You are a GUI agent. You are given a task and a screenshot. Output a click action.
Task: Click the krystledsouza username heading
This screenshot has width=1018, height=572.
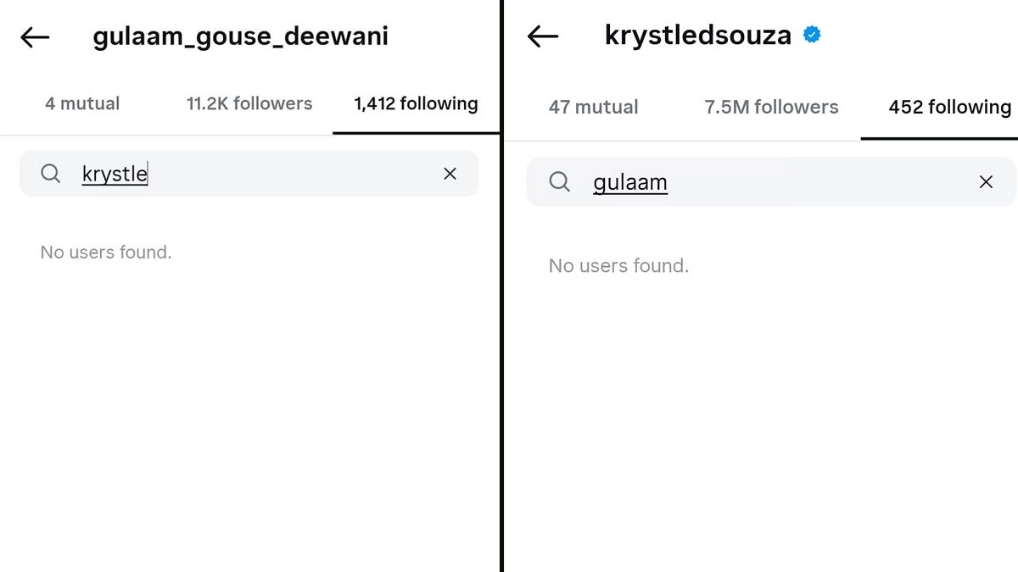coord(697,36)
